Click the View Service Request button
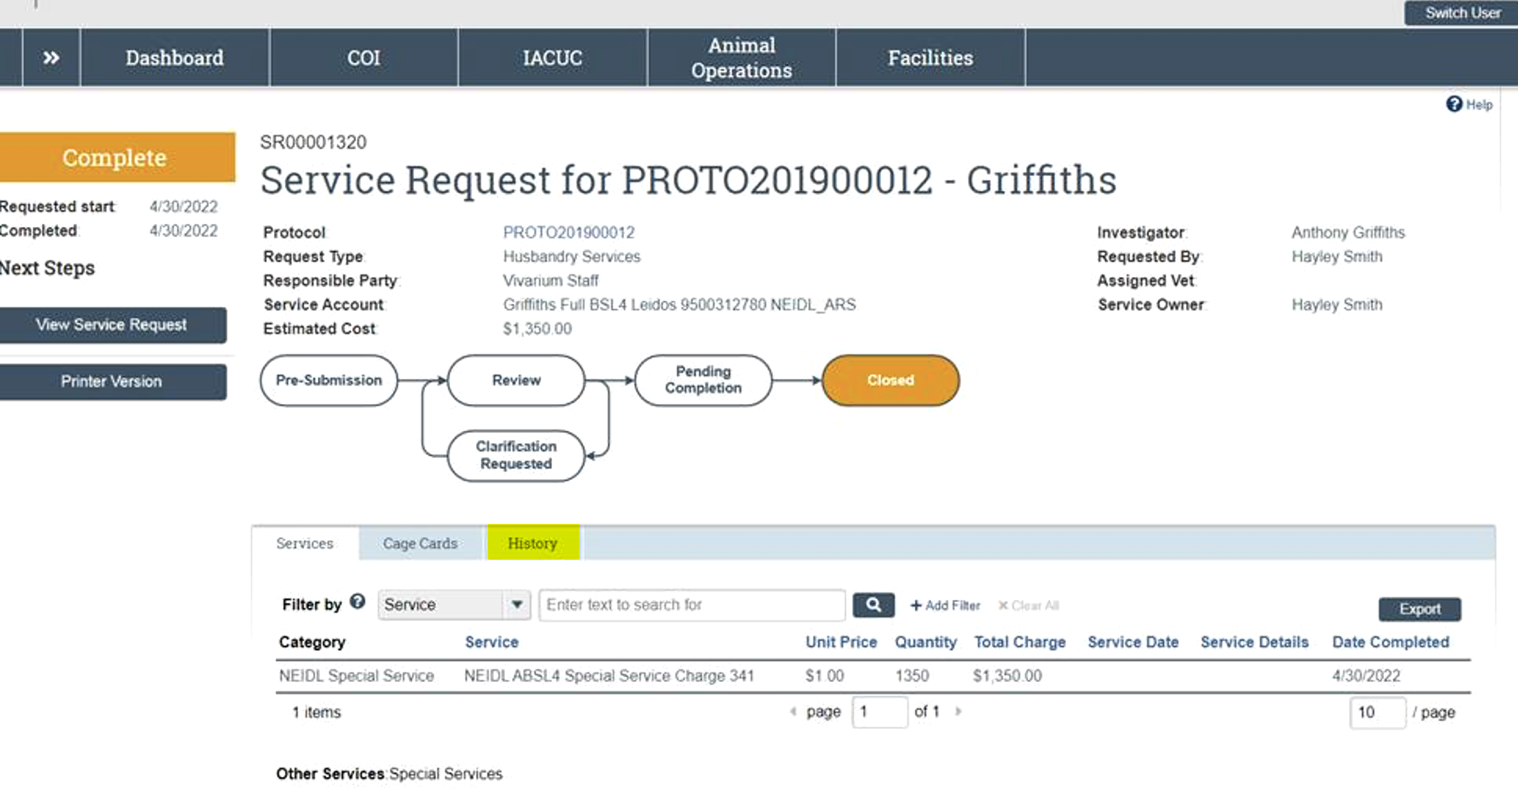 pyautogui.click(x=112, y=325)
